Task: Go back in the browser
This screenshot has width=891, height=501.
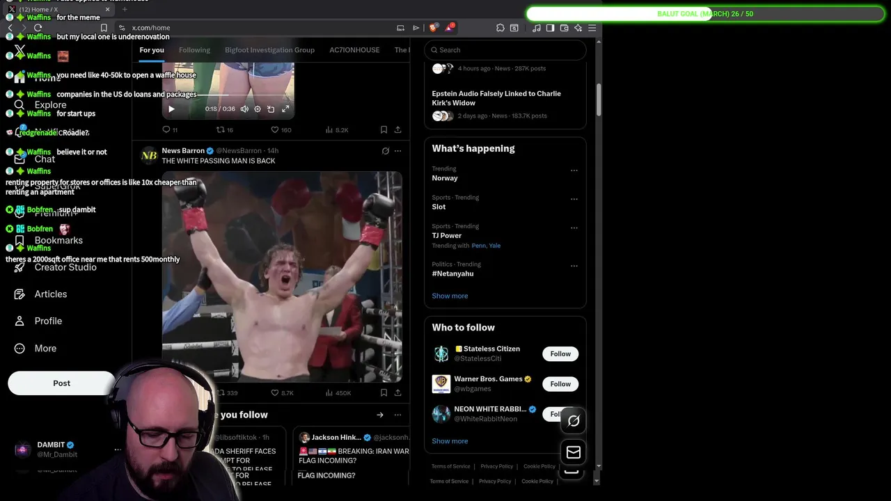Action: click(x=10, y=28)
